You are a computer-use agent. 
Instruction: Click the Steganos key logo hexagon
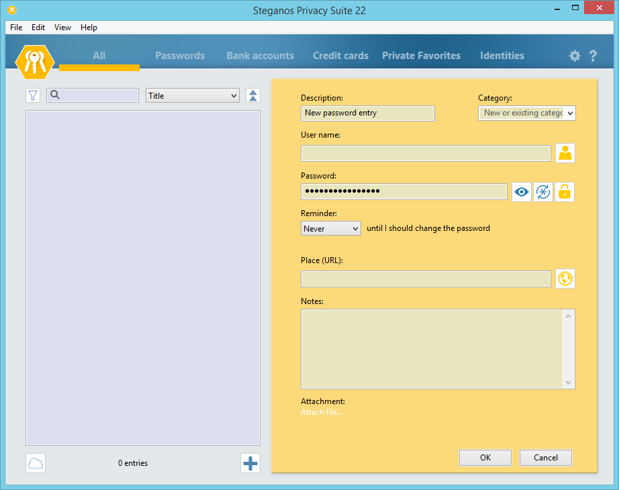coord(35,62)
